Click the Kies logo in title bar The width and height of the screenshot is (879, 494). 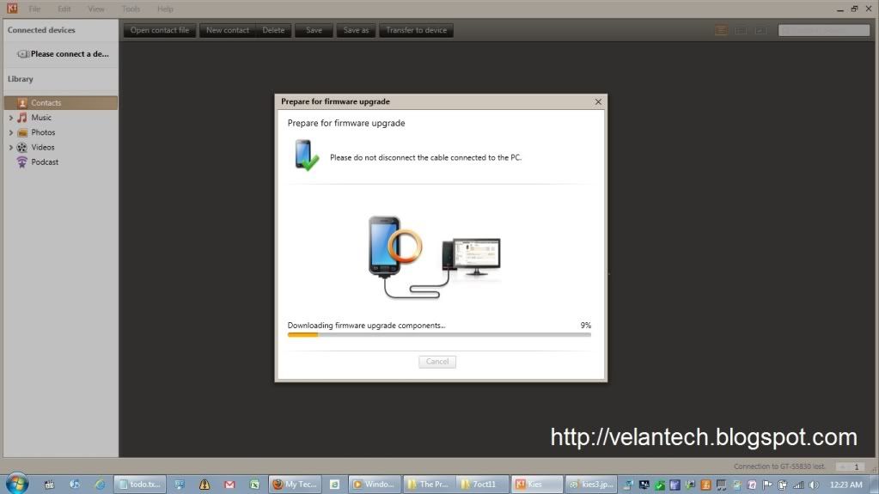pos(12,8)
